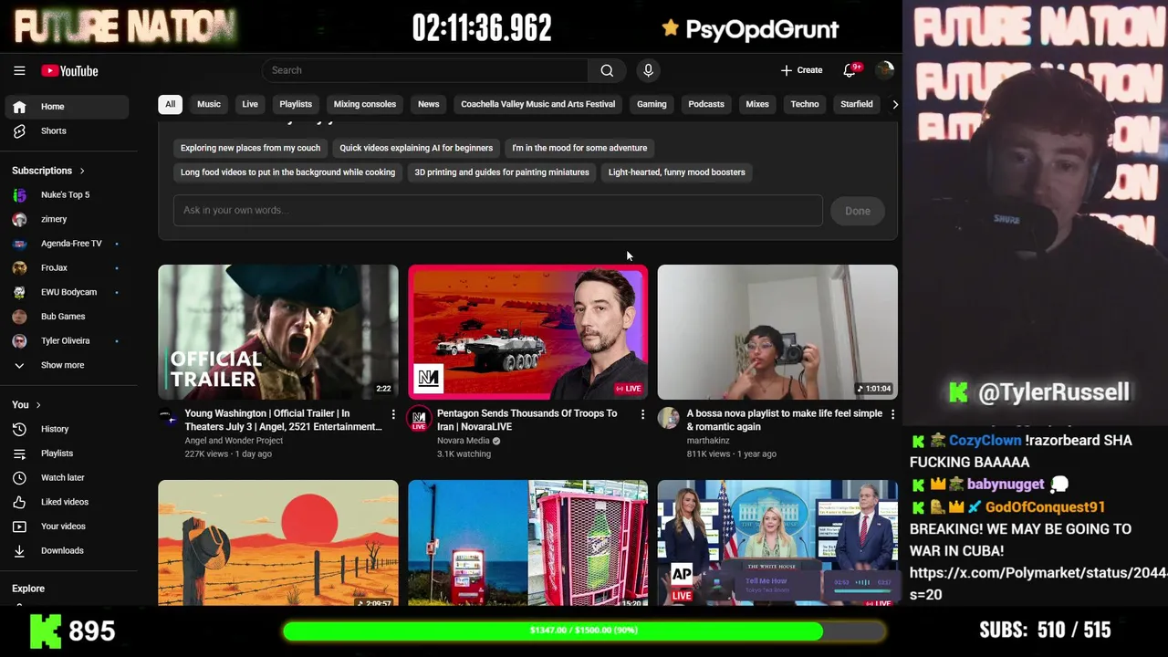Open the FroJax subscription
This screenshot has height=657, width=1168.
coord(66,267)
